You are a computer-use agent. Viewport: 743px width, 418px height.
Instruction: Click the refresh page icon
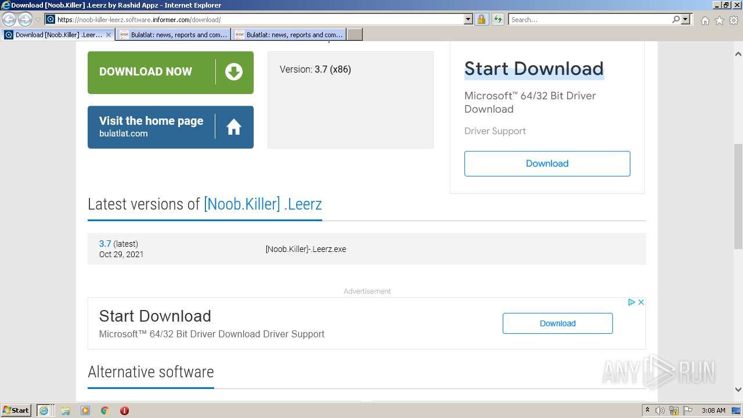click(x=498, y=20)
